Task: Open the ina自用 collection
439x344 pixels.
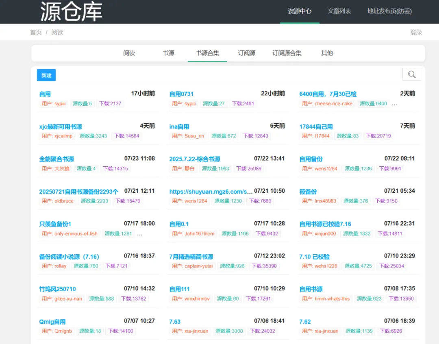Action: click(179, 126)
